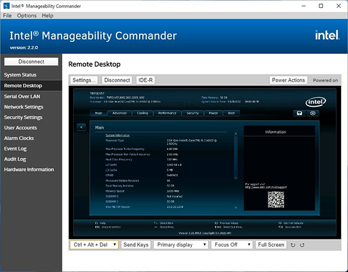Click the BIOS scrollbar up arrow
This screenshot has height=272, width=348.
click(235, 134)
